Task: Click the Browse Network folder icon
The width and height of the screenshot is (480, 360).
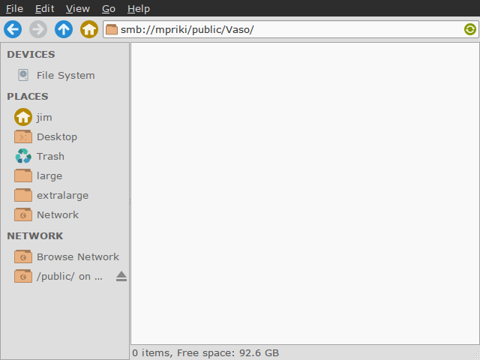Action: (23, 256)
